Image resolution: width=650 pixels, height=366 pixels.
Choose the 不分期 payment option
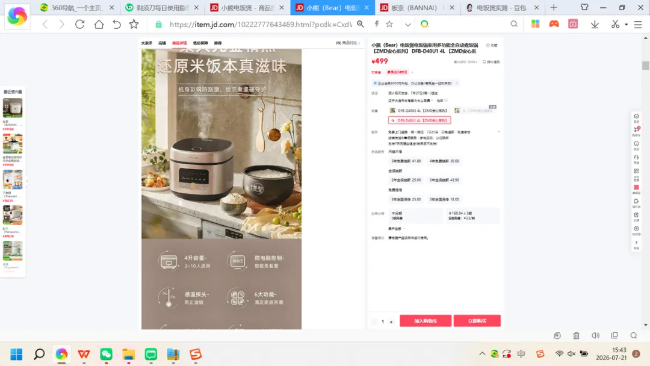(x=415, y=216)
